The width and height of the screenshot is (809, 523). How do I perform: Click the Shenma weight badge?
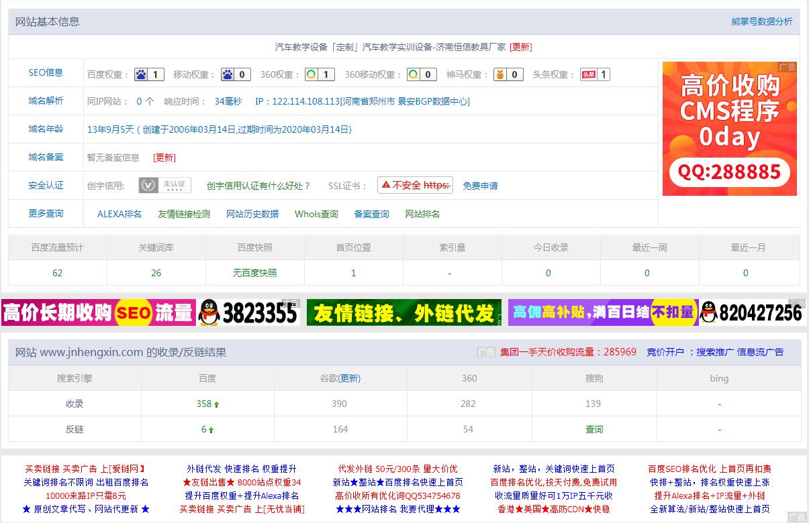pyautogui.click(x=508, y=74)
